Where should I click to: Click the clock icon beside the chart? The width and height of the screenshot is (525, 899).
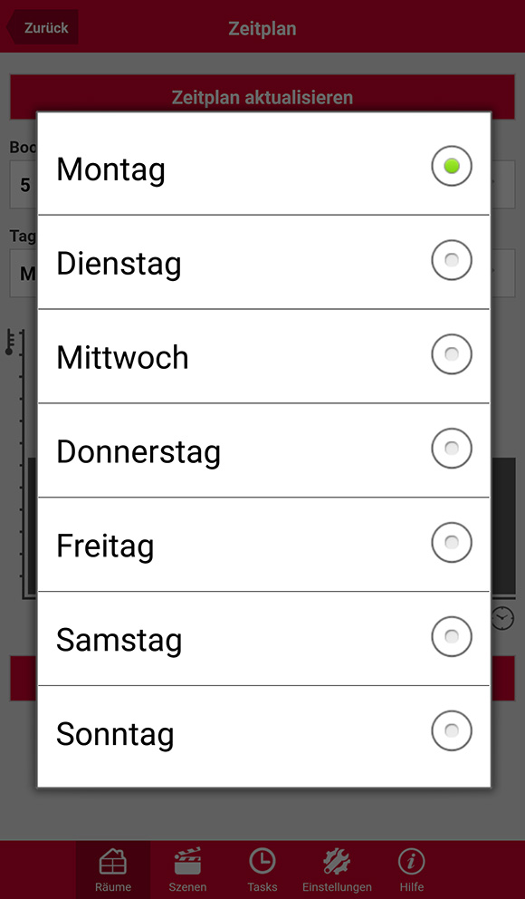coord(502,618)
